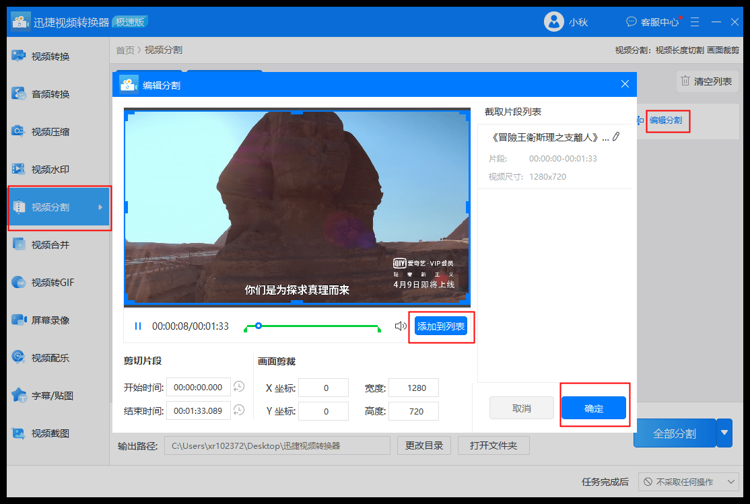Open 客服中心 chat icon
This screenshot has width=750, height=504.
[632, 22]
